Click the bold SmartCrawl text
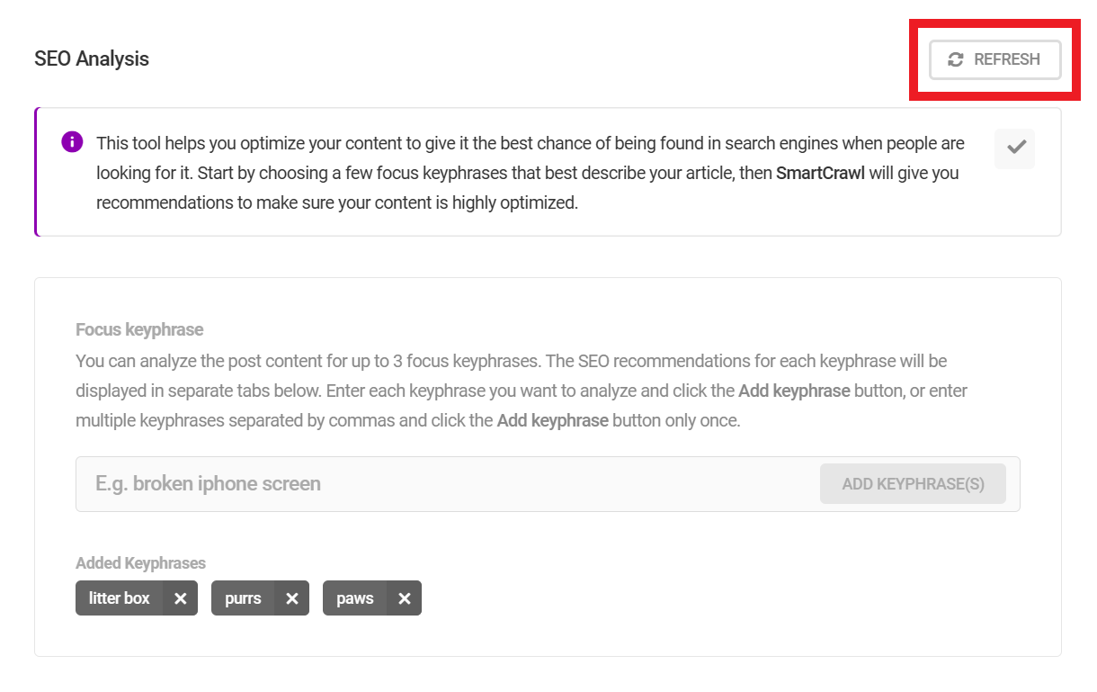 (820, 173)
